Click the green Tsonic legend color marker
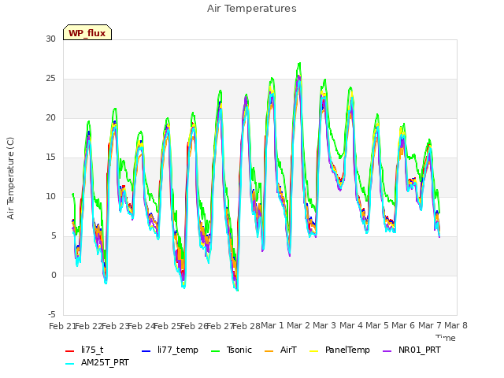 click(216, 351)
